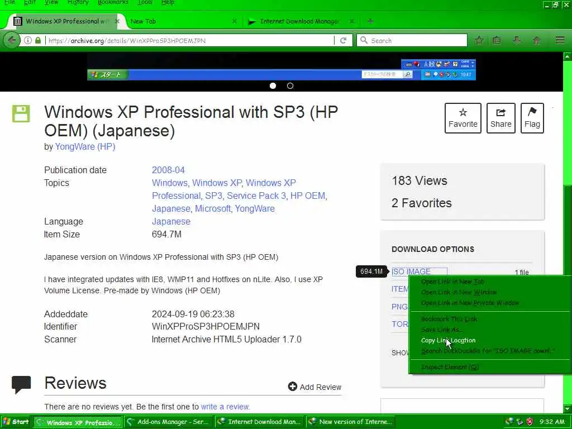Click the green floppy disk software icon
Image resolution: width=572 pixels, height=429 pixels.
pyautogui.click(x=21, y=113)
